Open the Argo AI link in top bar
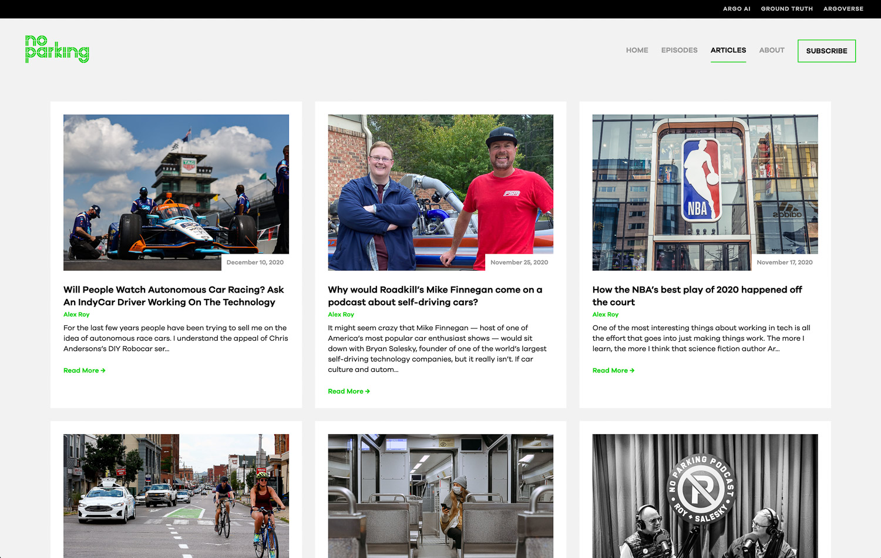881x558 pixels. [737, 9]
